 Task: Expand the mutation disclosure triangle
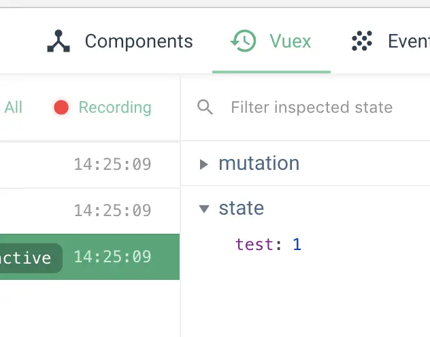pyautogui.click(x=203, y=164)
